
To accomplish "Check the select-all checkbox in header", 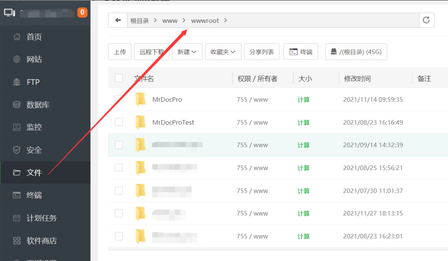I will pyautogui.click(x=119, y=78).
